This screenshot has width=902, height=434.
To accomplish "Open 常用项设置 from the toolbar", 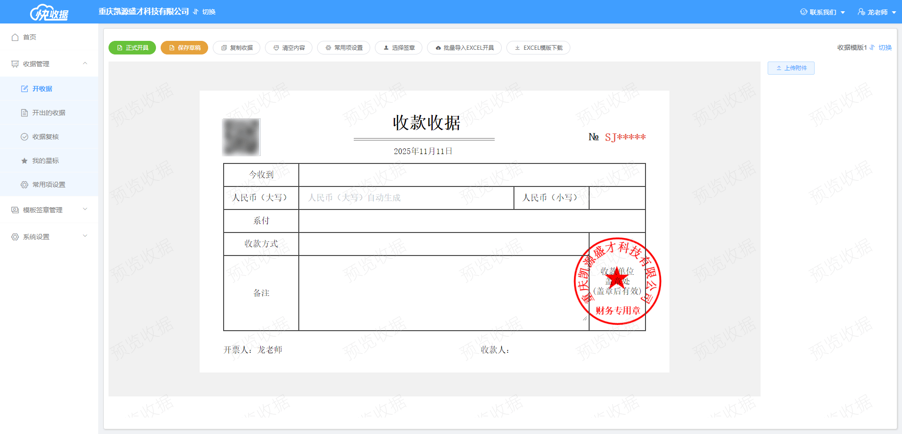I will pos(343,48).
